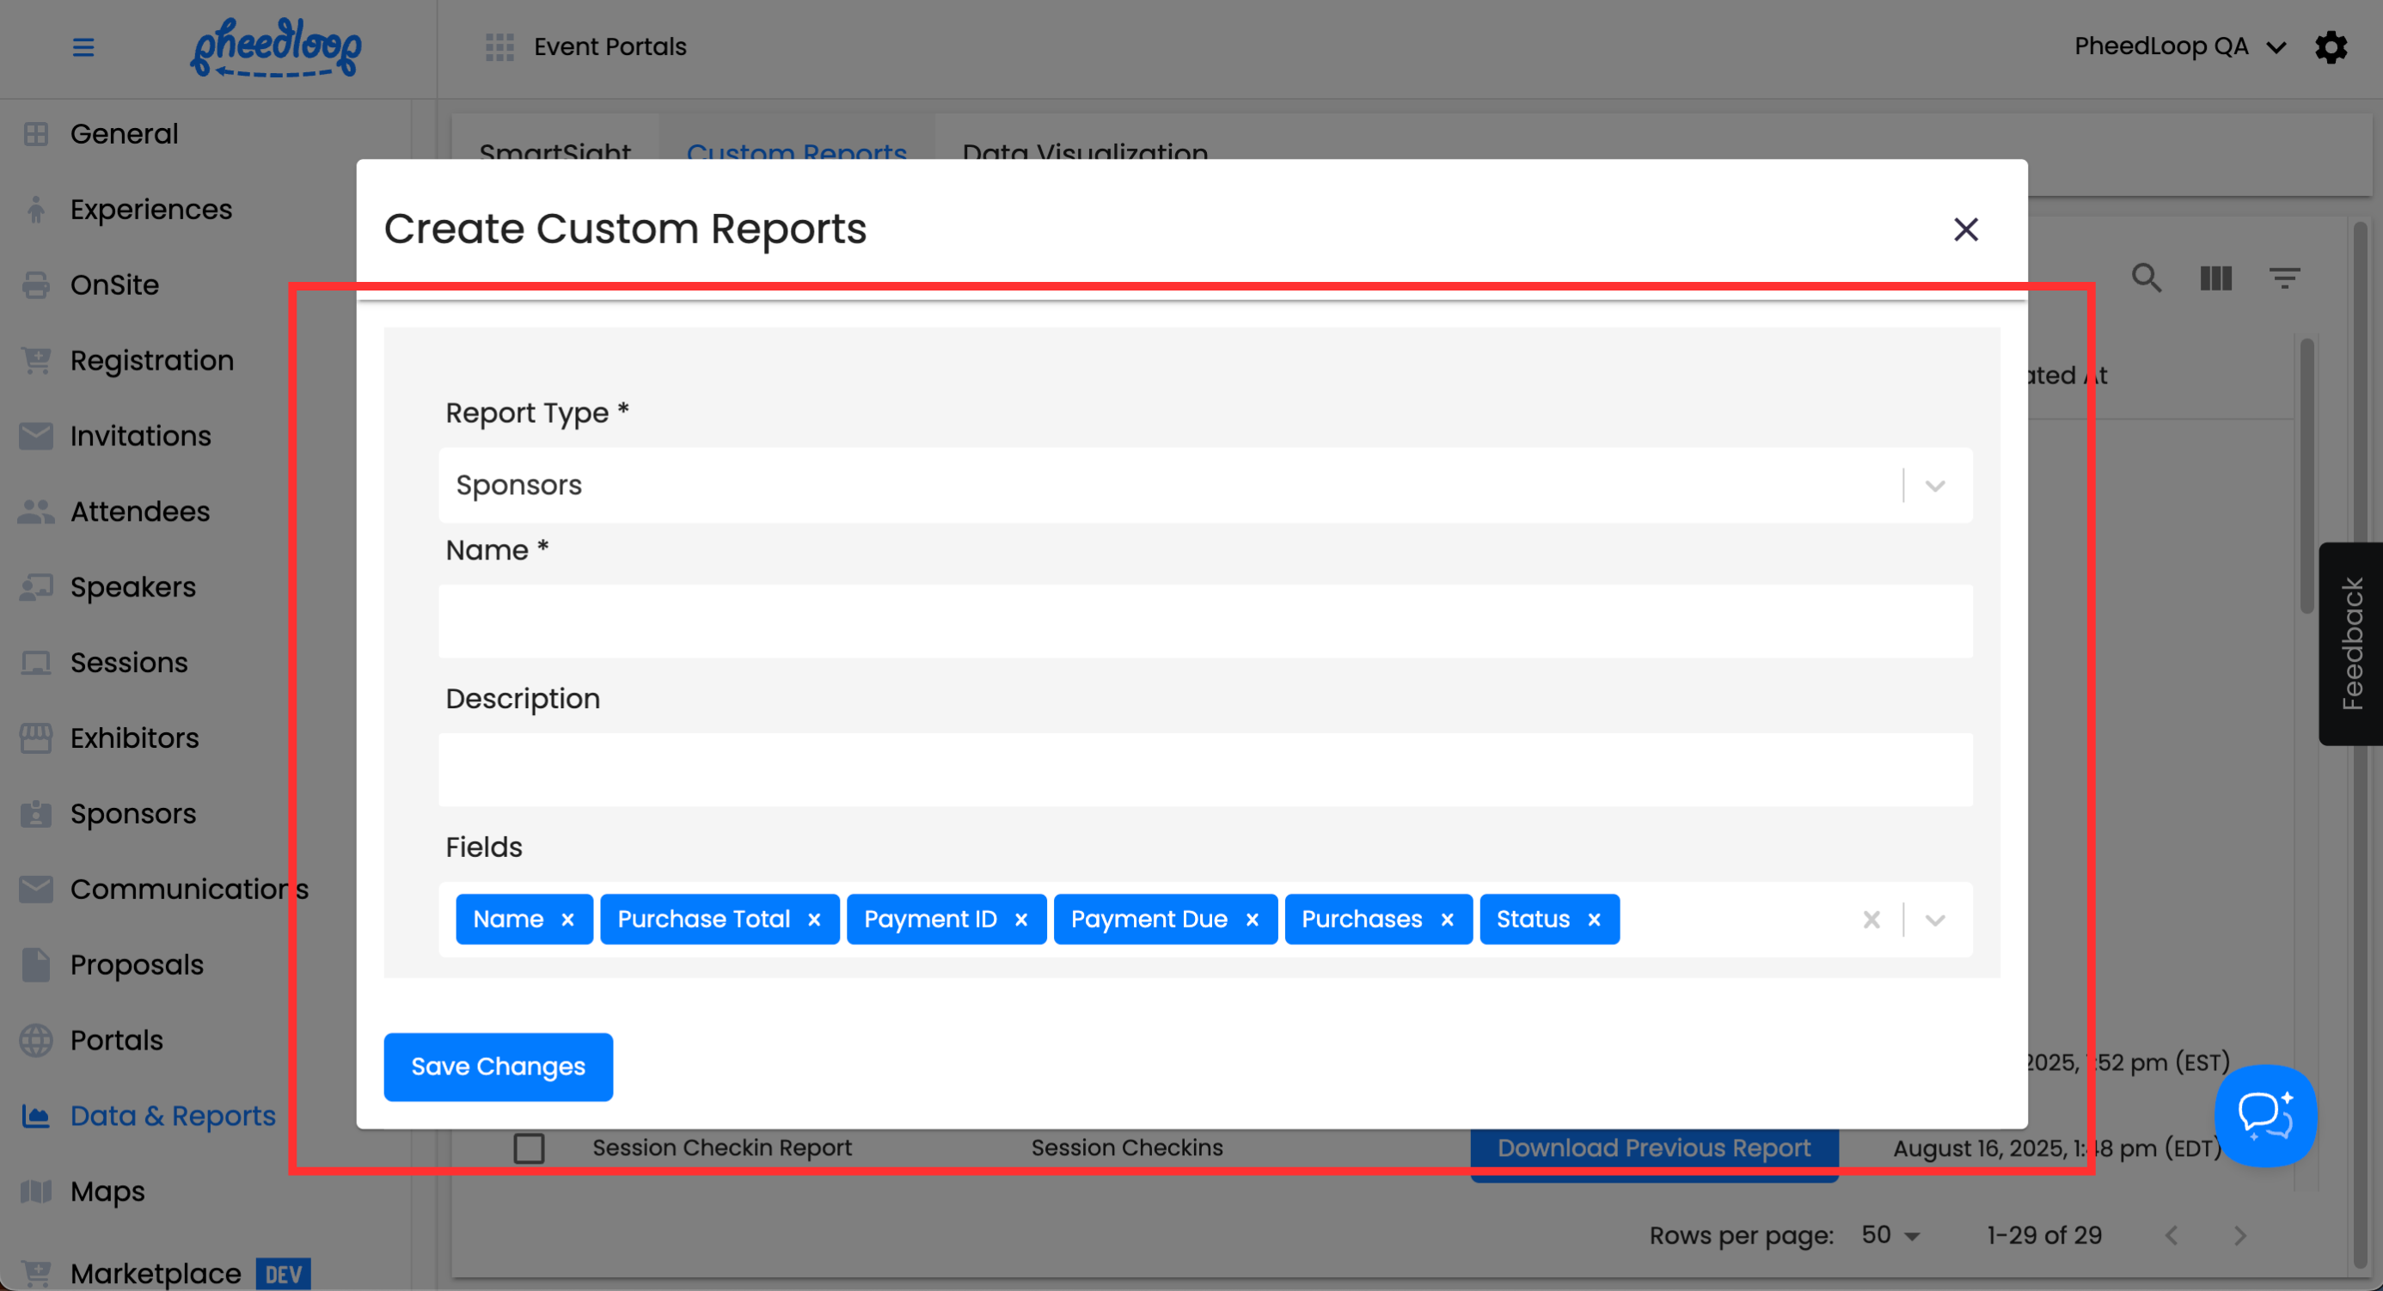2383x1291 pixels.
Task: Click the view columns icon
Action: 2215,278
